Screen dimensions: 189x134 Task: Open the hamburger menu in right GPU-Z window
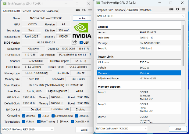(184, 9)
